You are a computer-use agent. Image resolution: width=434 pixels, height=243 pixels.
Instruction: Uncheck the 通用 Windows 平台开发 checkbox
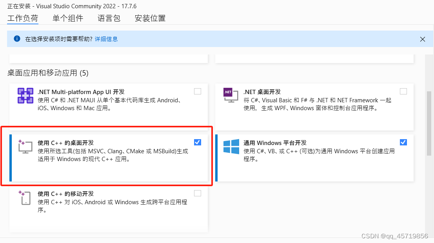[x=403, y=142]
